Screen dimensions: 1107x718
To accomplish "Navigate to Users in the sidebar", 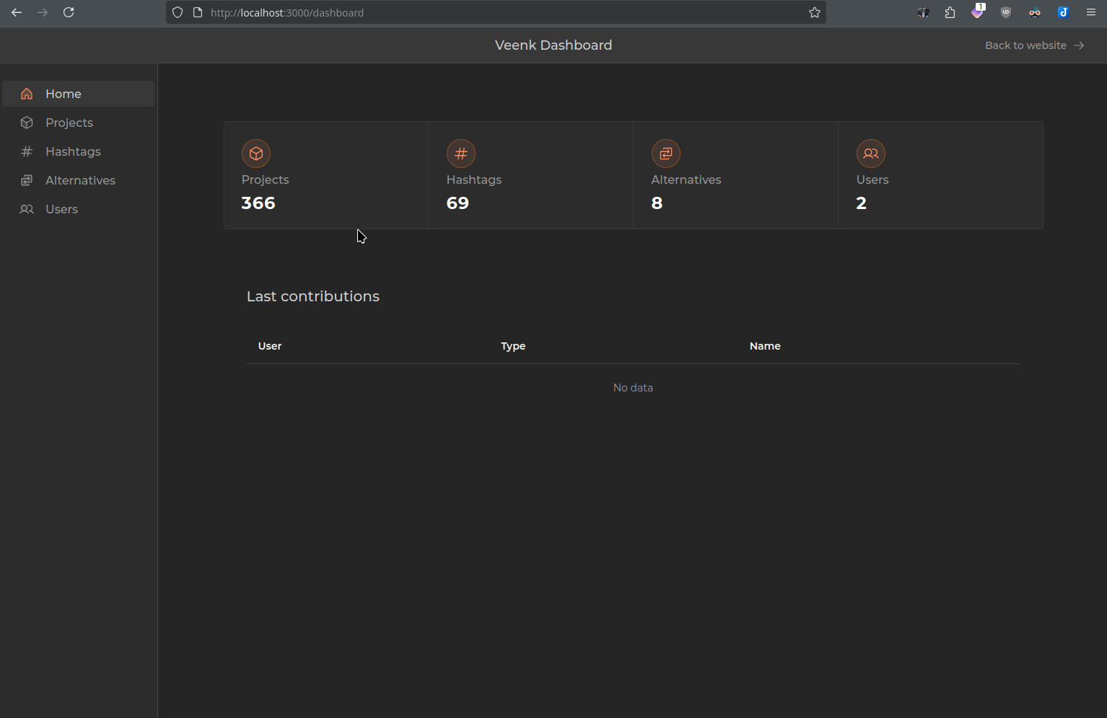I will pyautogui.click(x=61, y=209).
